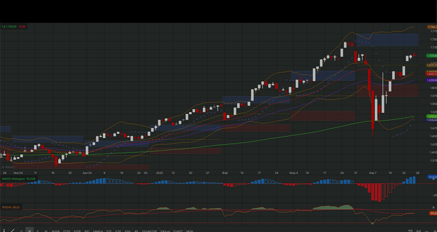Close the RSI(14) indicator panel
437x232 pixels.
pos(433,208)
